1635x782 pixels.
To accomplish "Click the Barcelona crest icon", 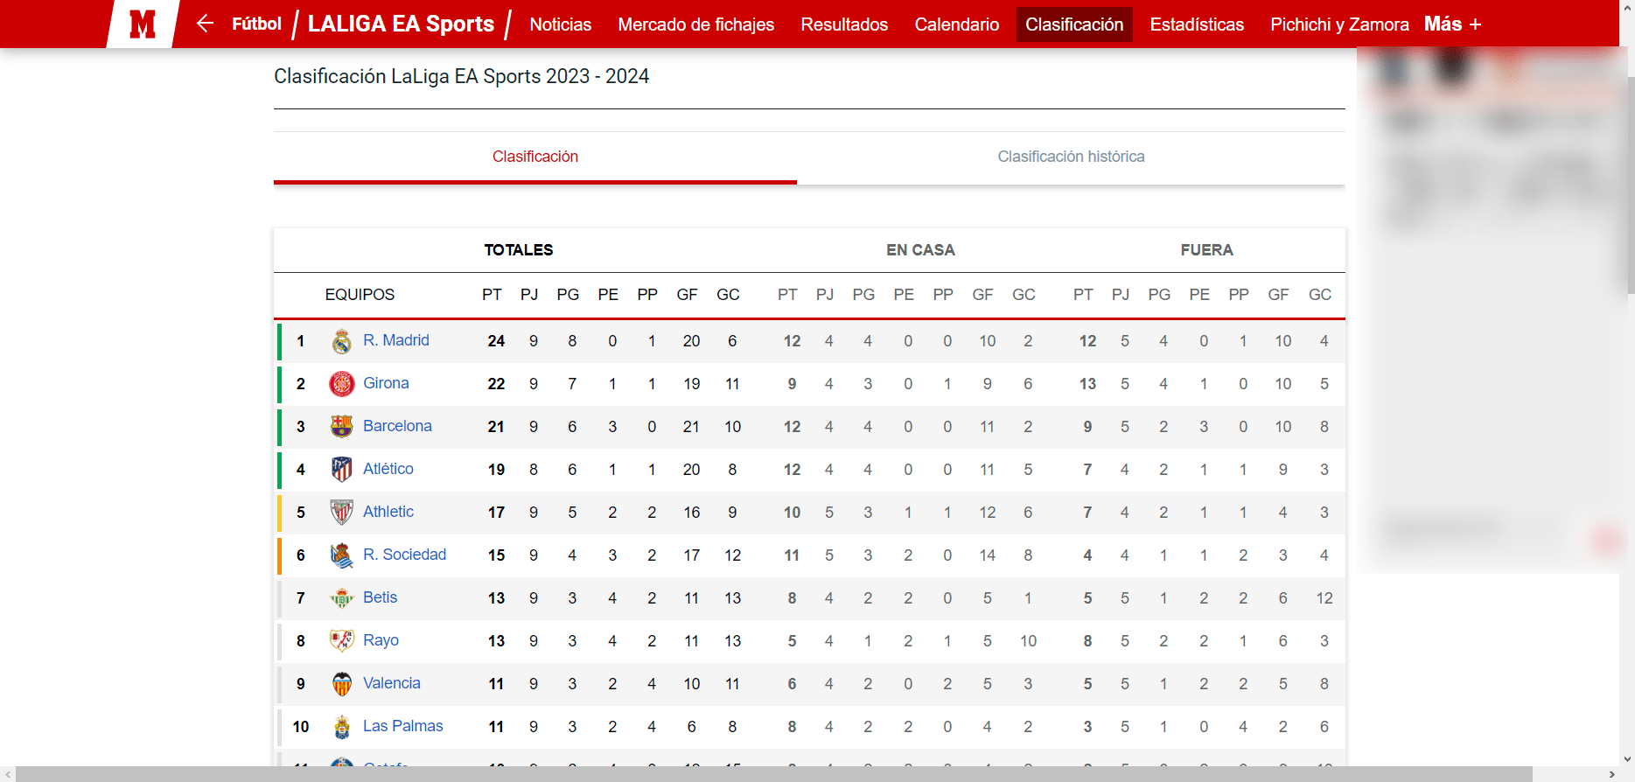I will [342, 427].
